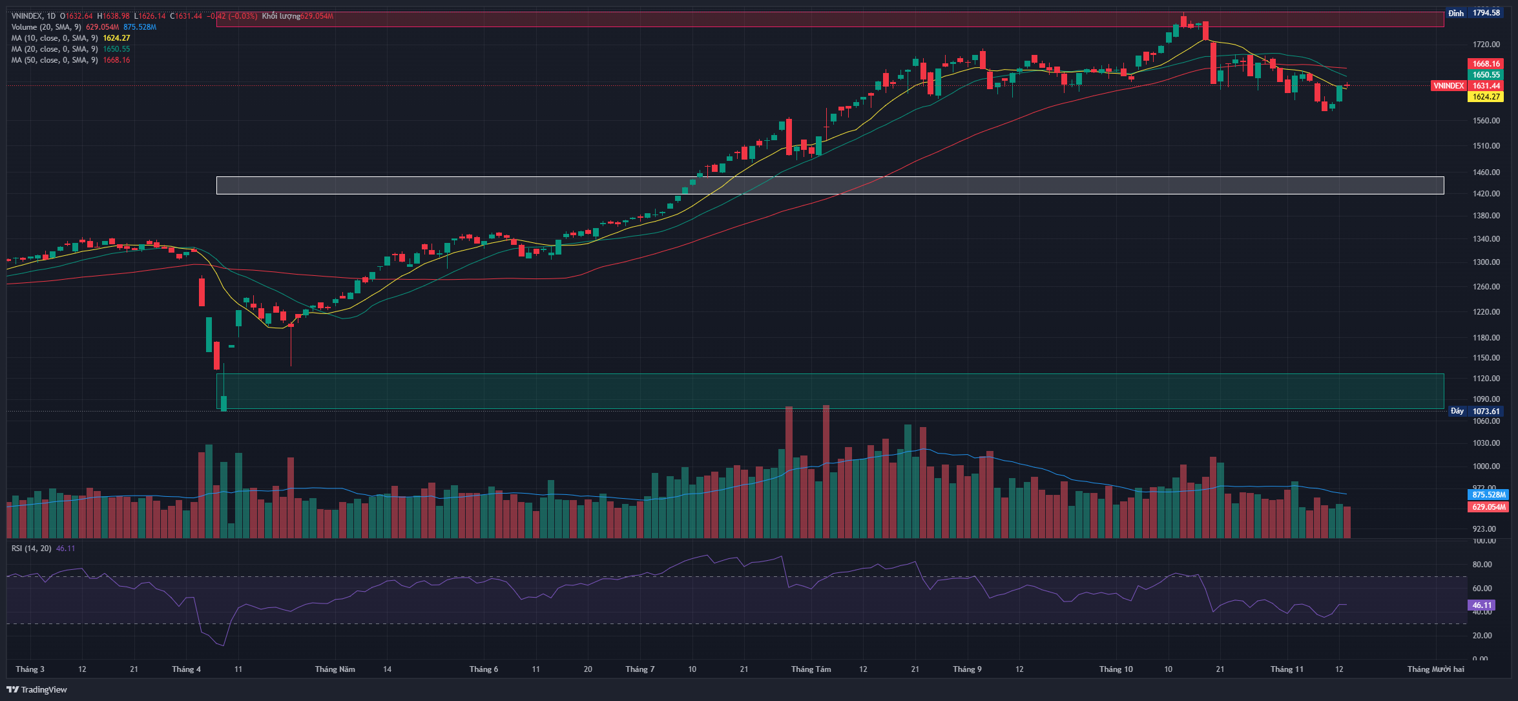Click the TradingView logo
This screenshot has width=1518, height=701.
37,689
